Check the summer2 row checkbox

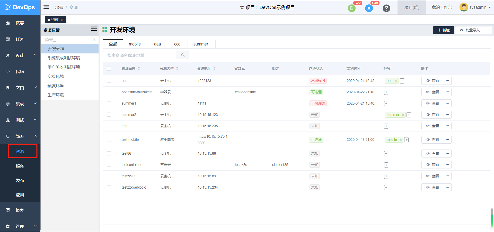click(x=109, y=115)
